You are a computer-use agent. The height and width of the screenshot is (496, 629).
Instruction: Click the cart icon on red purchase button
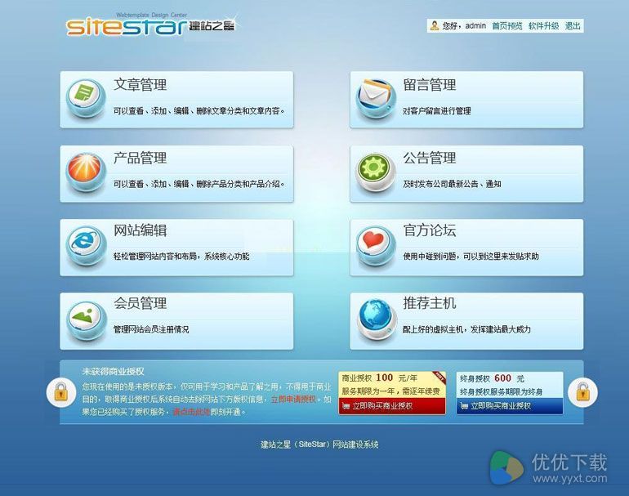(346, 406)
